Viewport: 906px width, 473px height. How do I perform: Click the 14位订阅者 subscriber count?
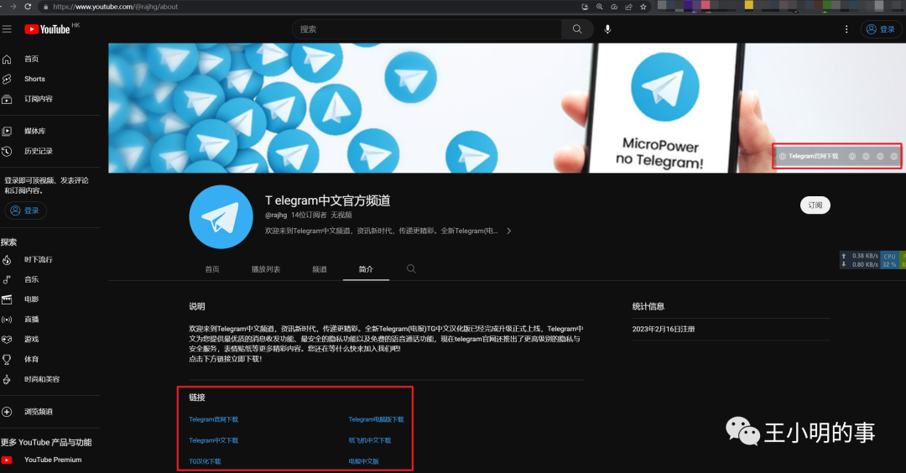point(309,215)
